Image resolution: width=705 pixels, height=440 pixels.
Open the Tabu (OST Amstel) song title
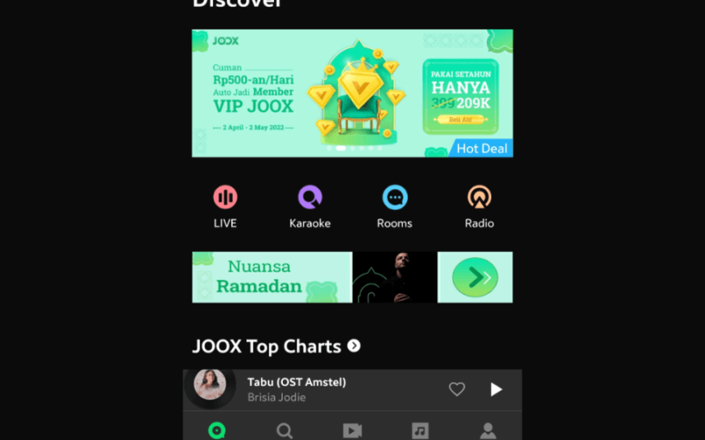(297, 382)
